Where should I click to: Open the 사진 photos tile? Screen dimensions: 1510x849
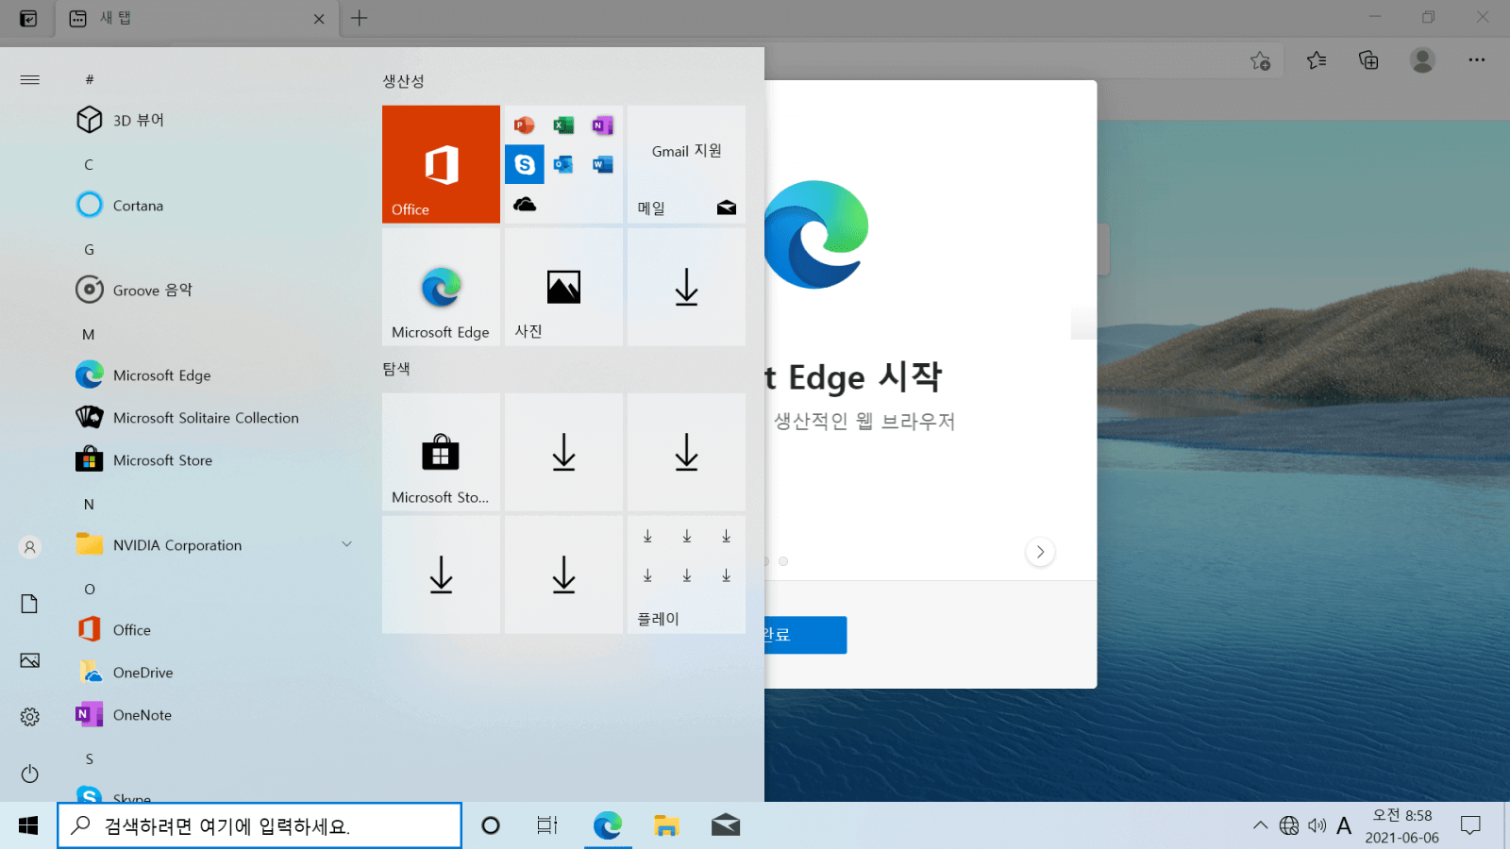[563, 287]
